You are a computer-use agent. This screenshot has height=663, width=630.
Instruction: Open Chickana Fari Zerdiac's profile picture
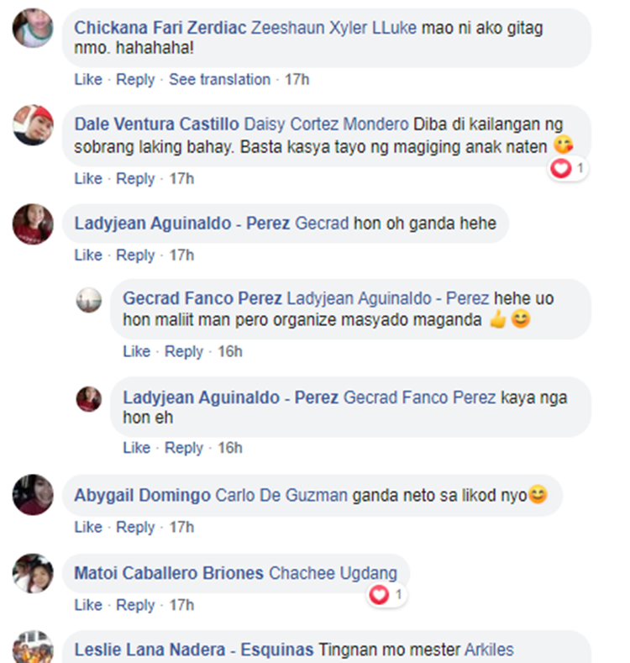coord(33,28)
